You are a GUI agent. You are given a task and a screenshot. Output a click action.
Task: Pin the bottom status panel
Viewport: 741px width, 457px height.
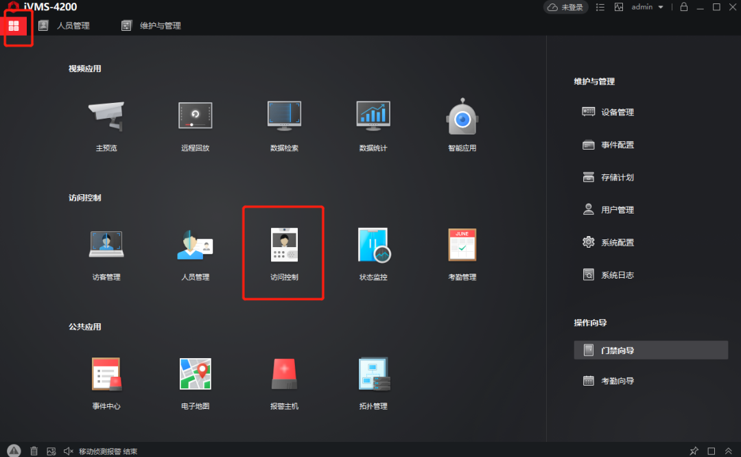click(694, 451)
